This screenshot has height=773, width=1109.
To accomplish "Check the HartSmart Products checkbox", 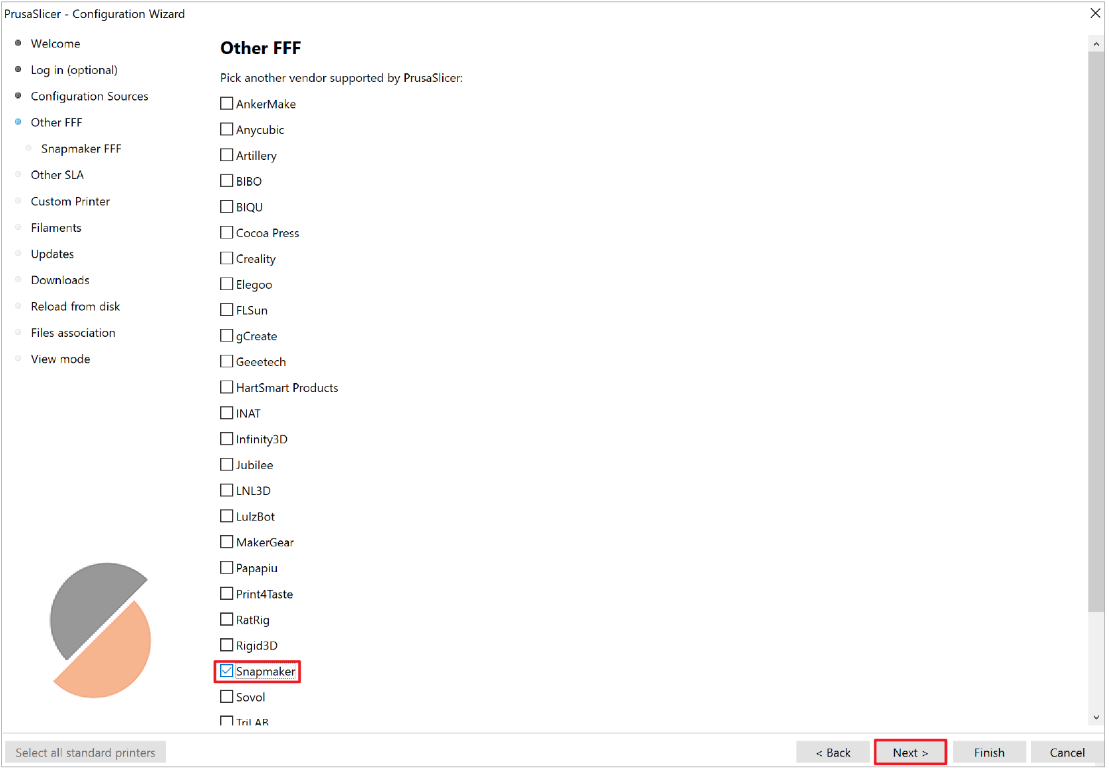I will point(227,387).
